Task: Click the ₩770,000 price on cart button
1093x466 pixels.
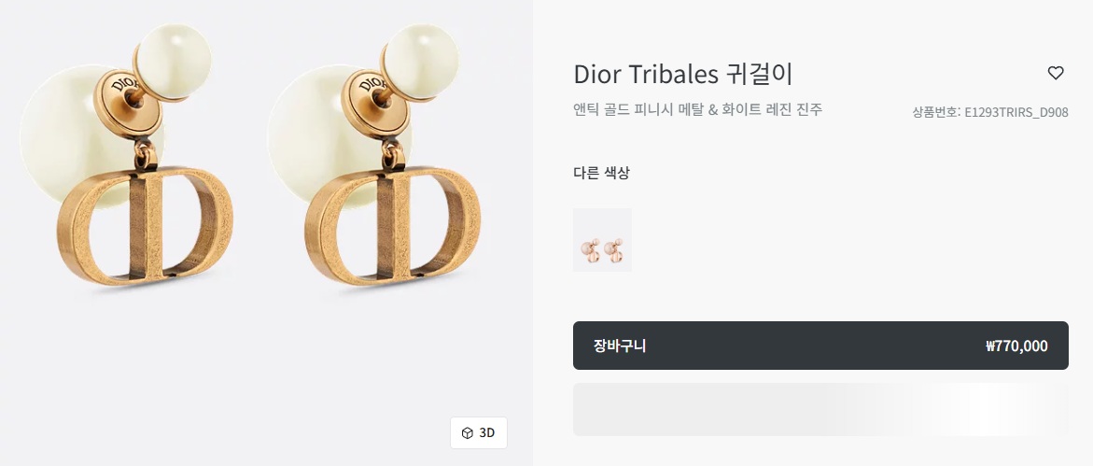Action: point(1016,346)
